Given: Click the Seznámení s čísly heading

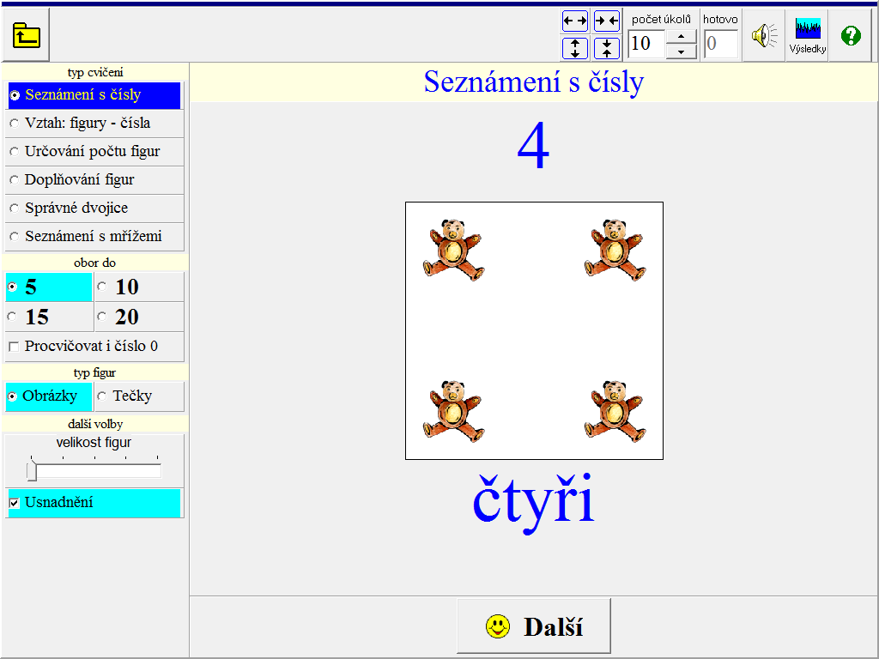Looking at the screenshot, I should (x=534, y=82).
